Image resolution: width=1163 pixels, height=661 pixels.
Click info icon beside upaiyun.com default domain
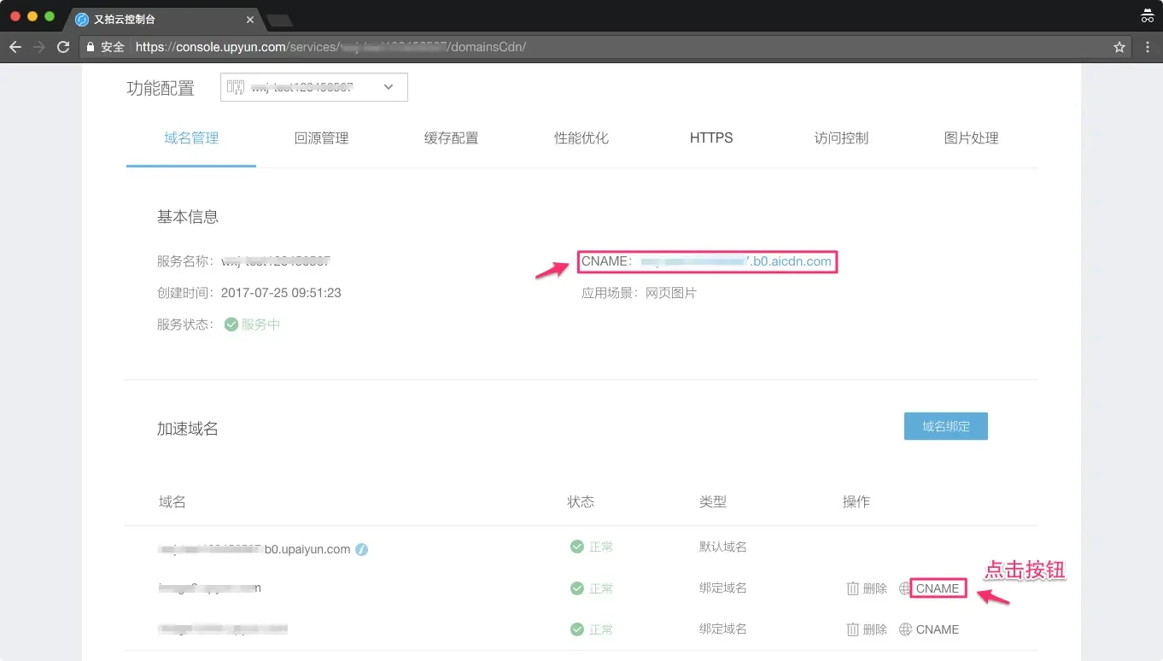(362, 549)
